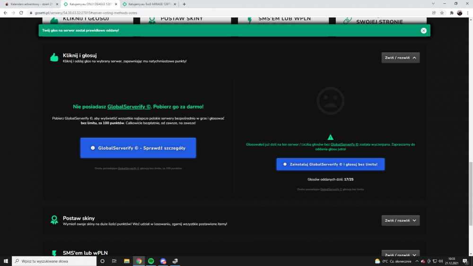Open File Explorer from taskbar
Image resolution: width=473 pixels, height=266 pixels.
[x=127, y=261]
